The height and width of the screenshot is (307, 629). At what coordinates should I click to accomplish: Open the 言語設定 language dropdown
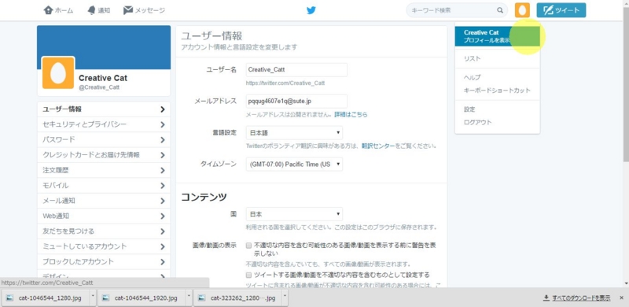pos(294,132)
